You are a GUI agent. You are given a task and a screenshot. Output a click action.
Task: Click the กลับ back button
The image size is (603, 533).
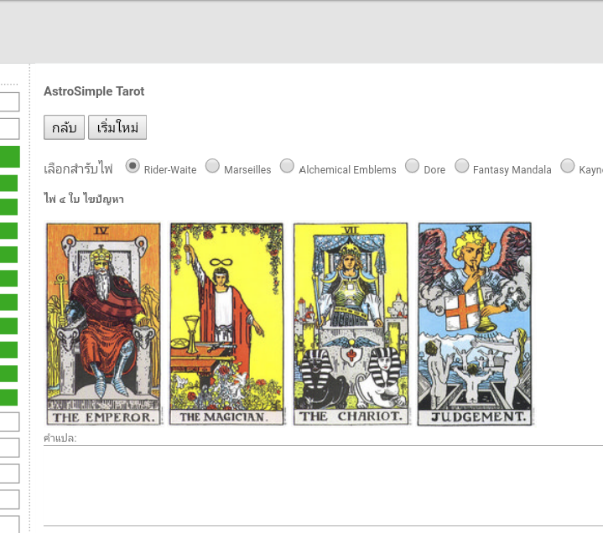pos(64,127)
